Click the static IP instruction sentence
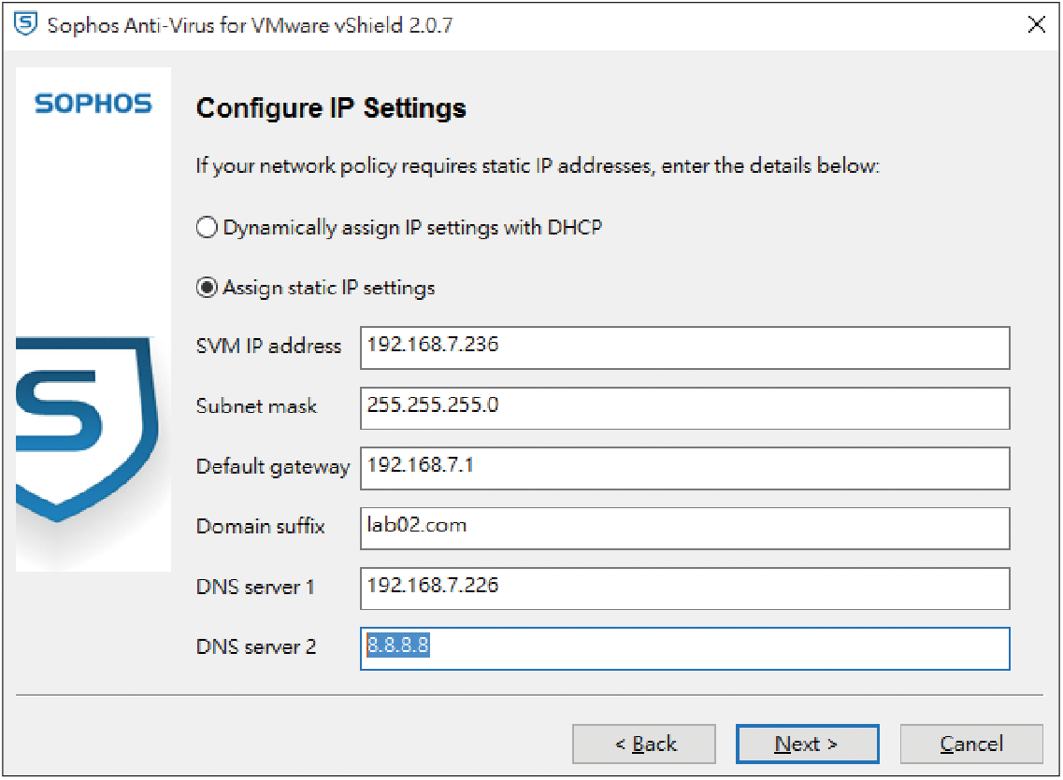Screen dimensions: 1063x780 click(538, 166)
